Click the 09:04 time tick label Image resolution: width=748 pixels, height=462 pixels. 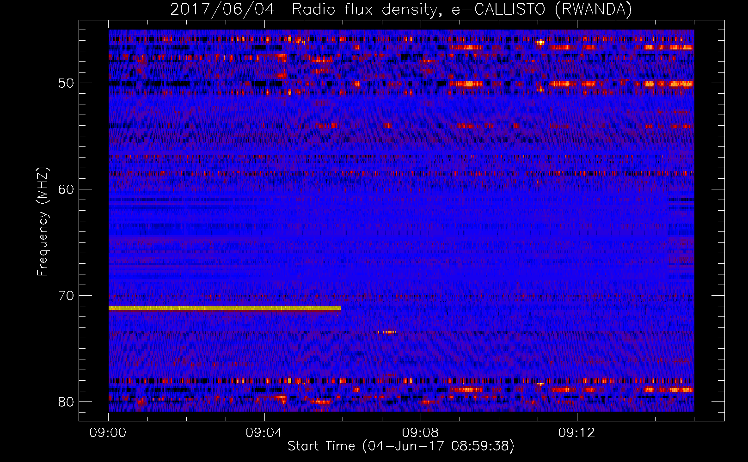click(264, 433)
